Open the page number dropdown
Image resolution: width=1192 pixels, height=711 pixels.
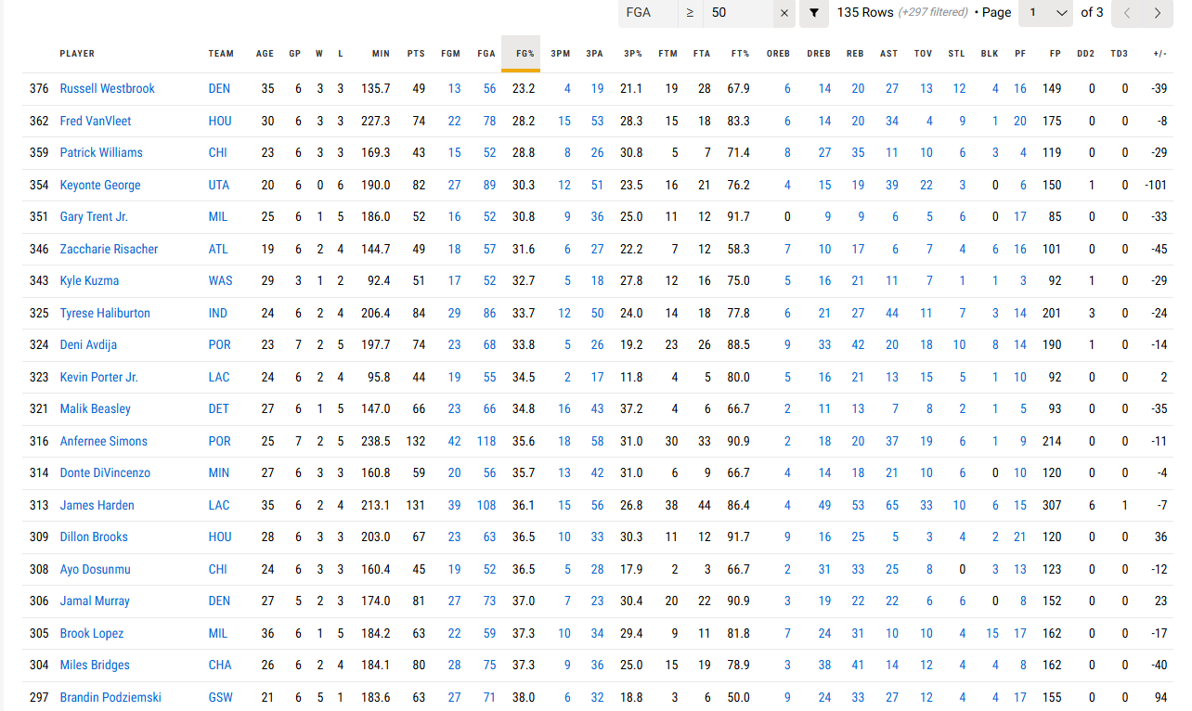(x=1046, y=13)
